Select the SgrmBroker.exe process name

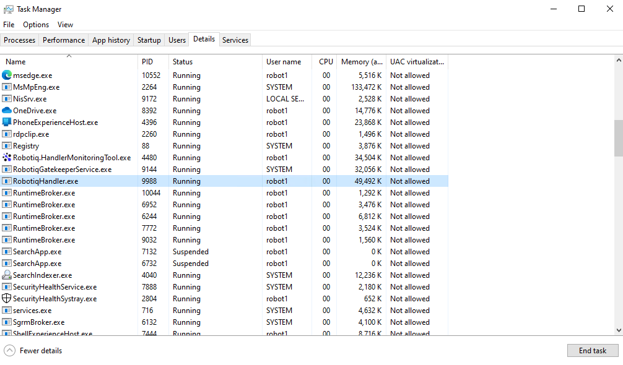(x=38, y=322)
